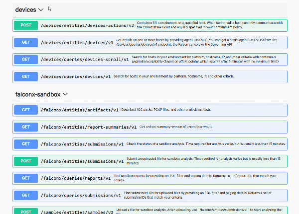Click description 'Get a short summary version'
This screenshot has height=214, width=299.
point(176,127)
